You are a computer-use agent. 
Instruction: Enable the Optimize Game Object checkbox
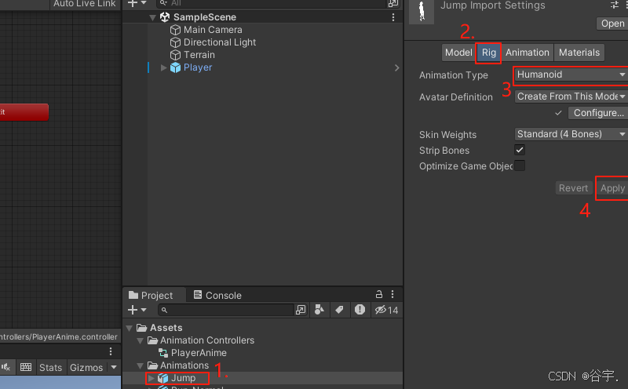(x=520, y=165)
